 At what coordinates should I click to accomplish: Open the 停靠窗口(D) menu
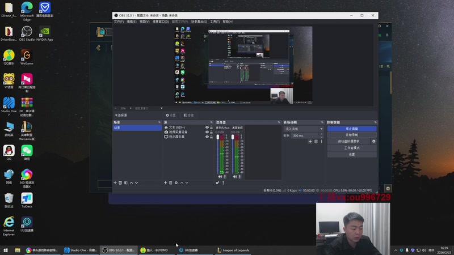161,22
